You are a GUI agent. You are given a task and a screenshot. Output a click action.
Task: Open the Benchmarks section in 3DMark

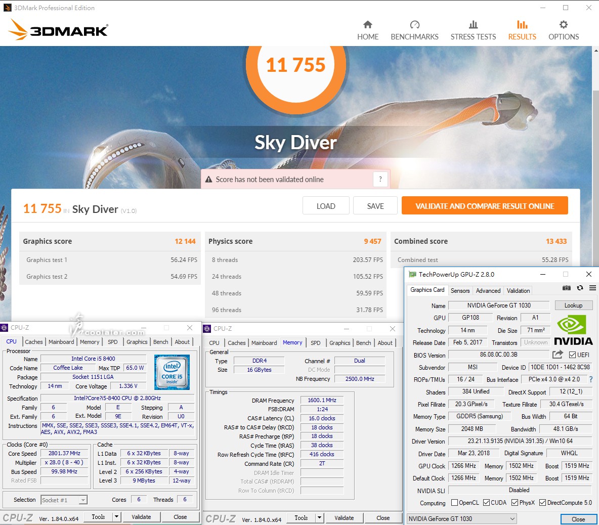(414, 30)
